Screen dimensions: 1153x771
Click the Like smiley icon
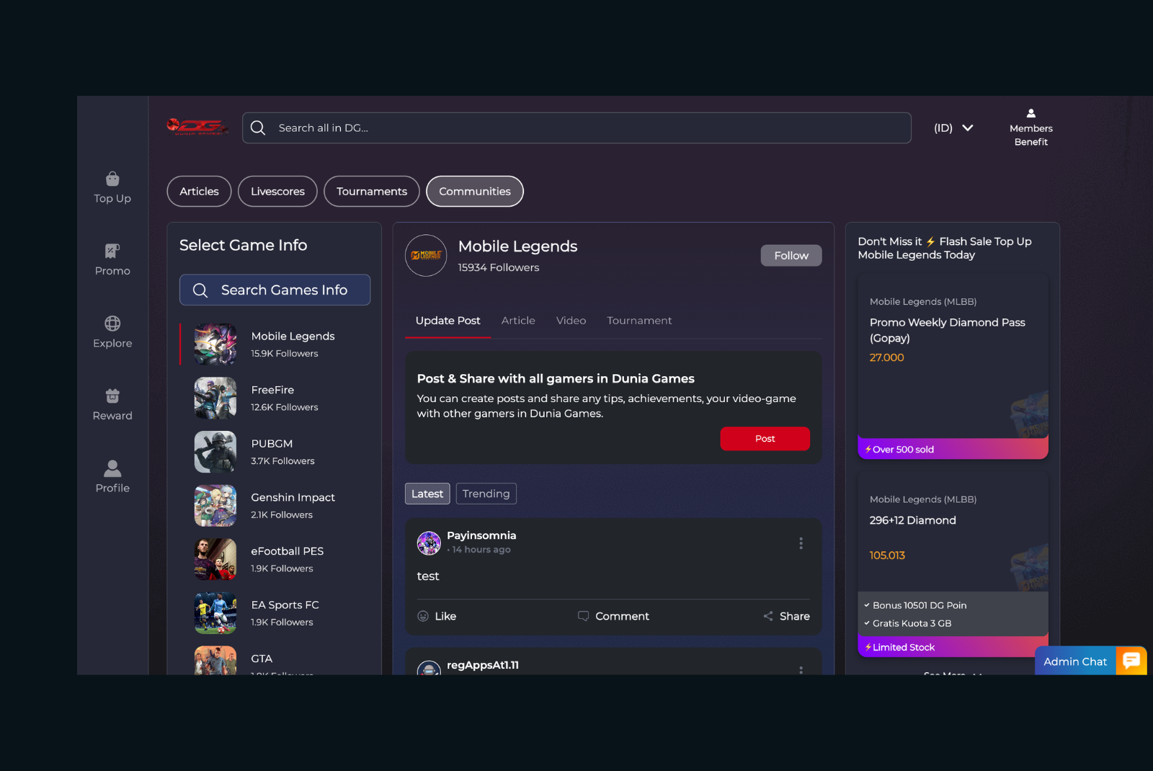423,616
